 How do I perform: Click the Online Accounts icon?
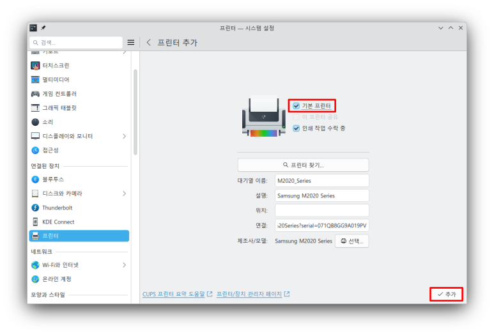(x=35, y=279)
